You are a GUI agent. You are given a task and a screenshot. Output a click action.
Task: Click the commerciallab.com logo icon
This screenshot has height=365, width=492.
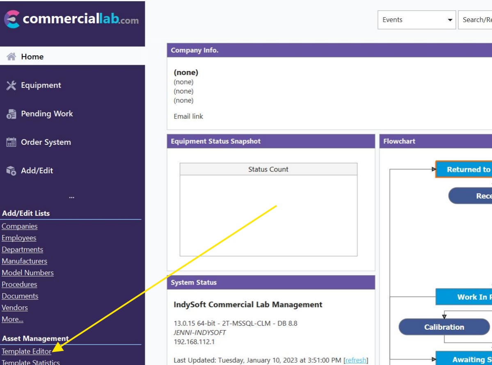[x=12, y=19]
